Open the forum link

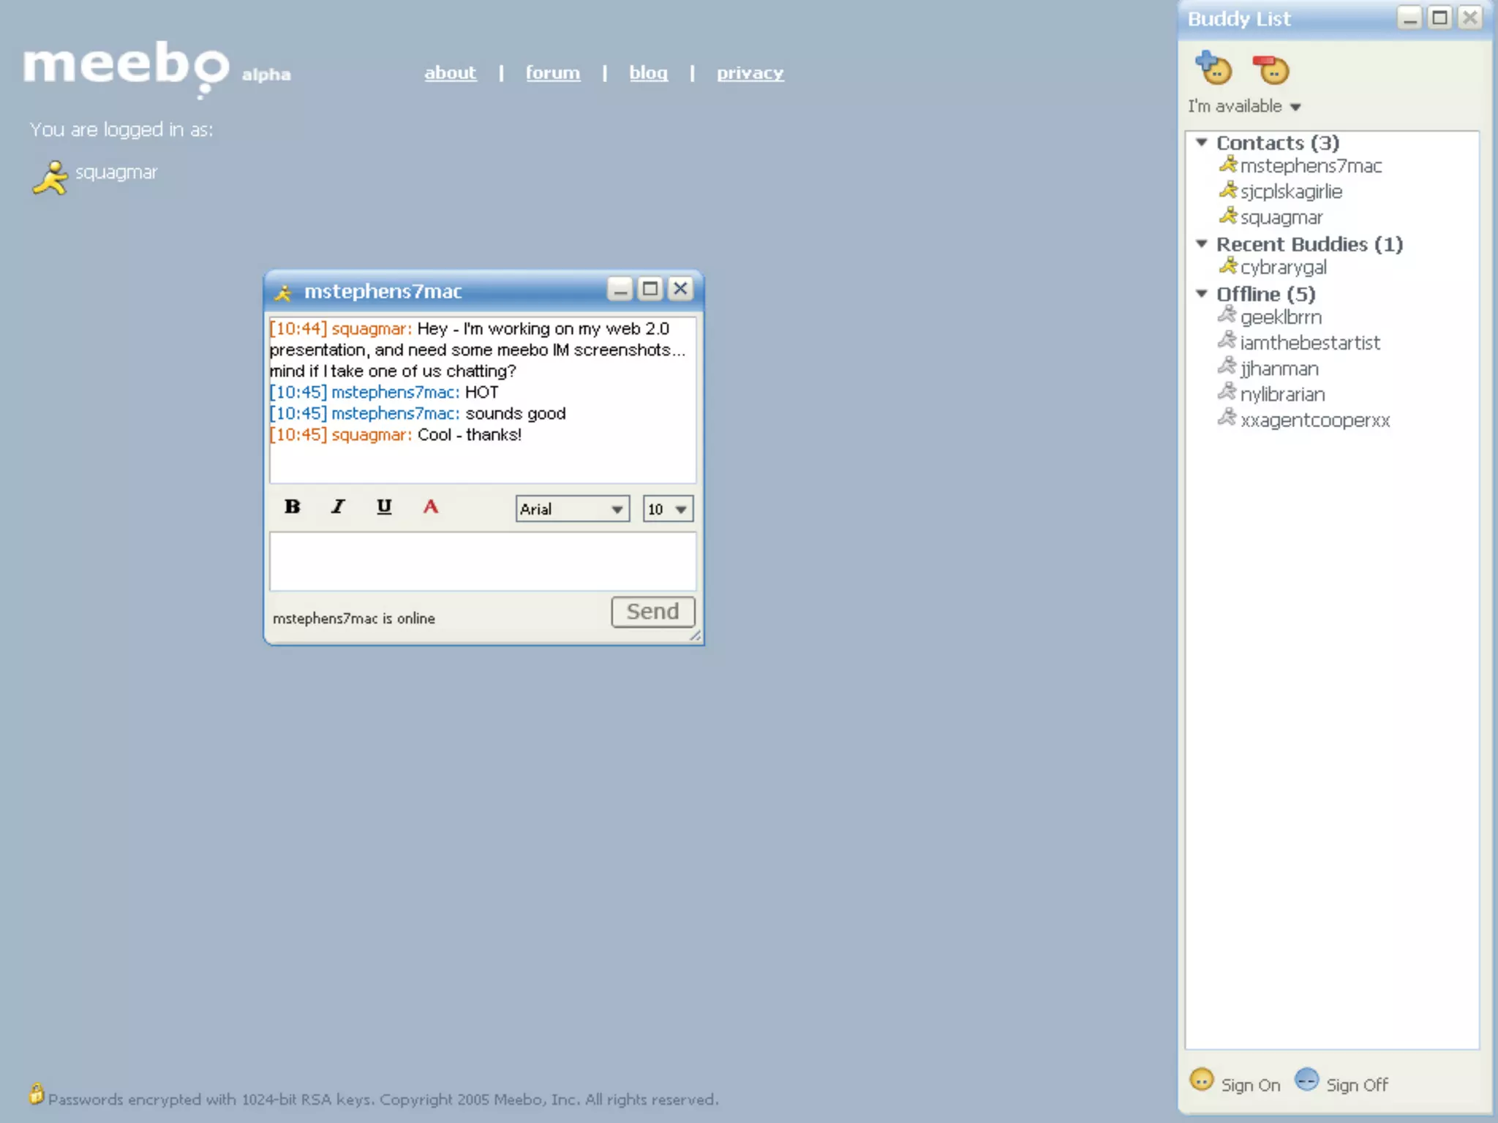coord(552,73)
